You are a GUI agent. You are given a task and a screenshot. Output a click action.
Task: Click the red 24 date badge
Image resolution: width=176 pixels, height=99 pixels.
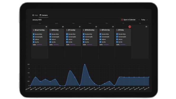point(130,27)
